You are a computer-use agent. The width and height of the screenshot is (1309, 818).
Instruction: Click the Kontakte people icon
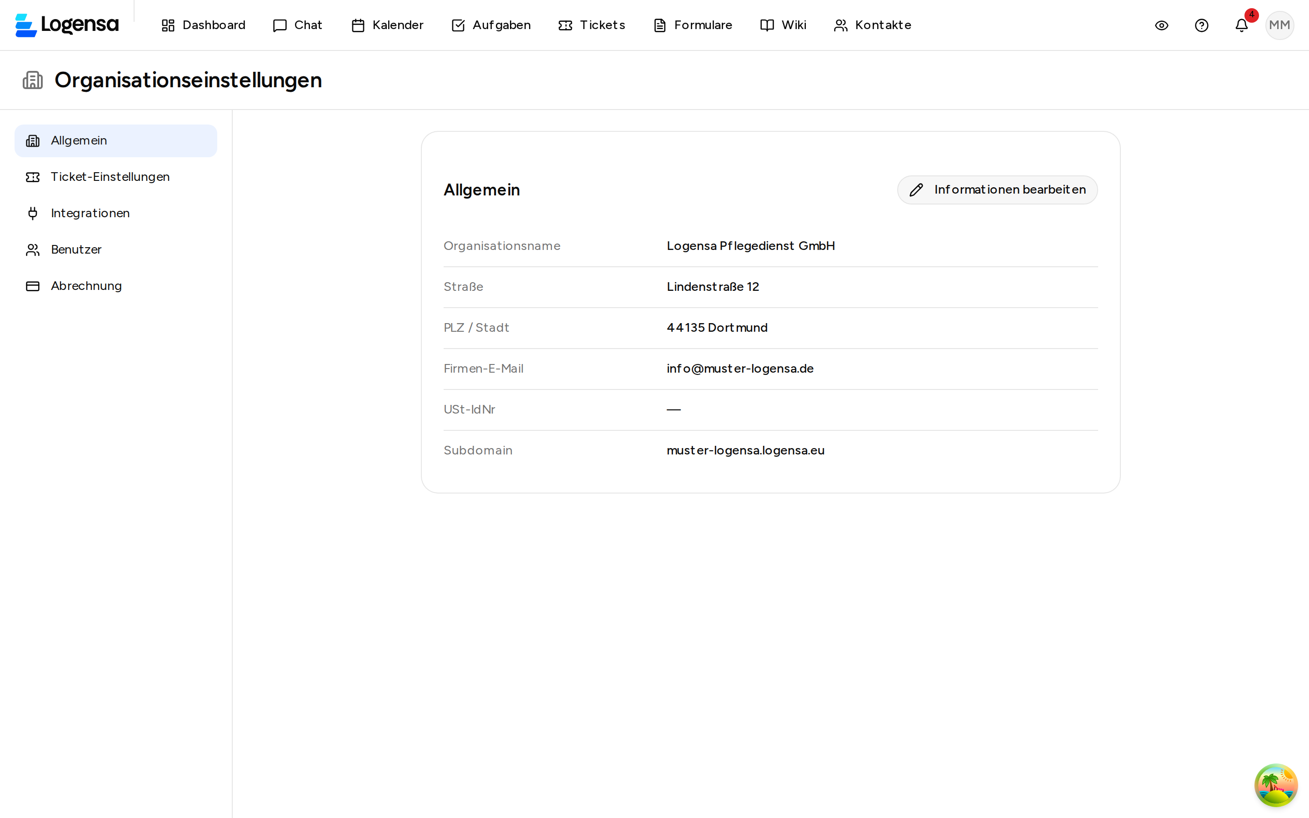[x=840, y=25]
